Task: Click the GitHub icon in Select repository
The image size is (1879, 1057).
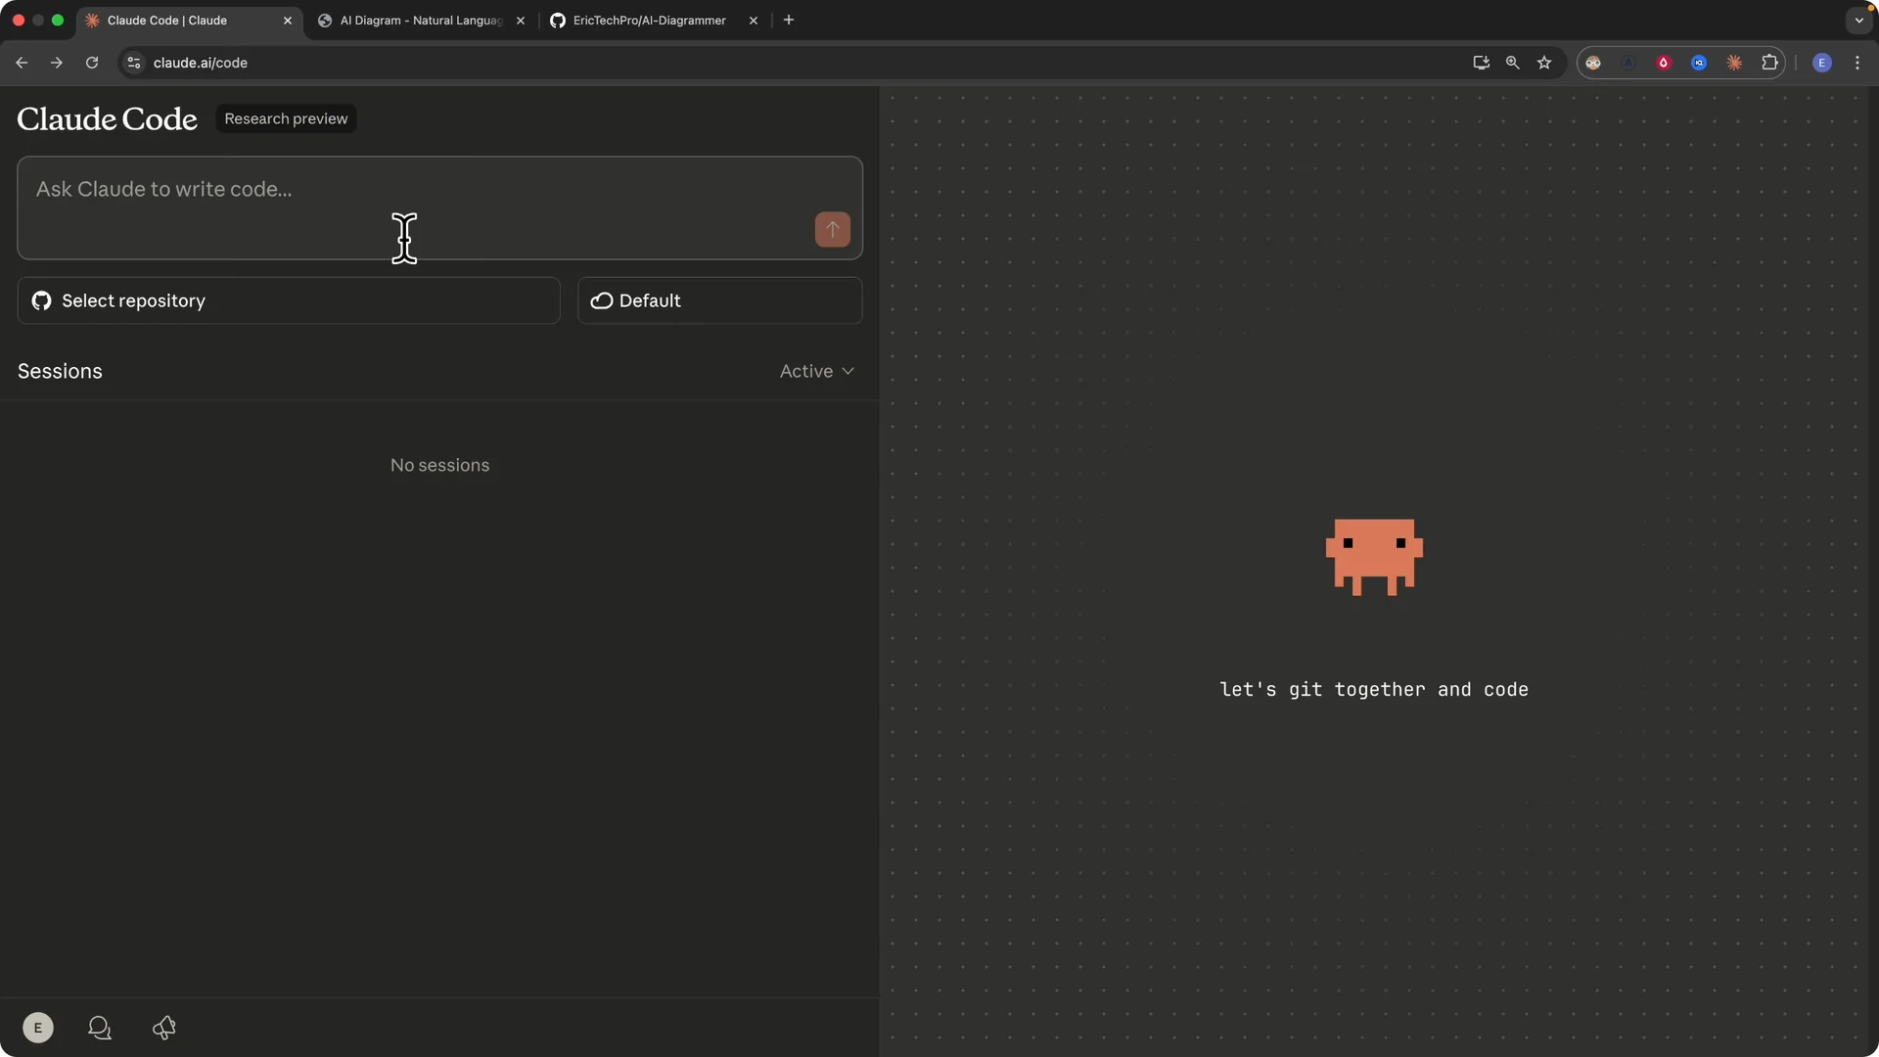Action: click(x=41, y=300)
